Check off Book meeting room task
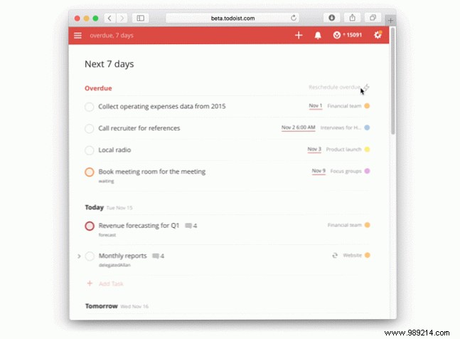Viewport: 460px width, 339px height. [x=89, y=172]
